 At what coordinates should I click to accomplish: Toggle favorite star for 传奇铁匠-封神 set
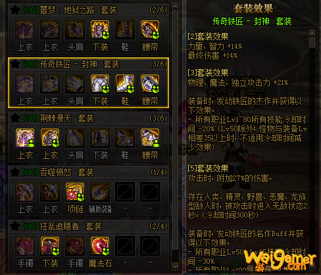(x=15, y=64)
